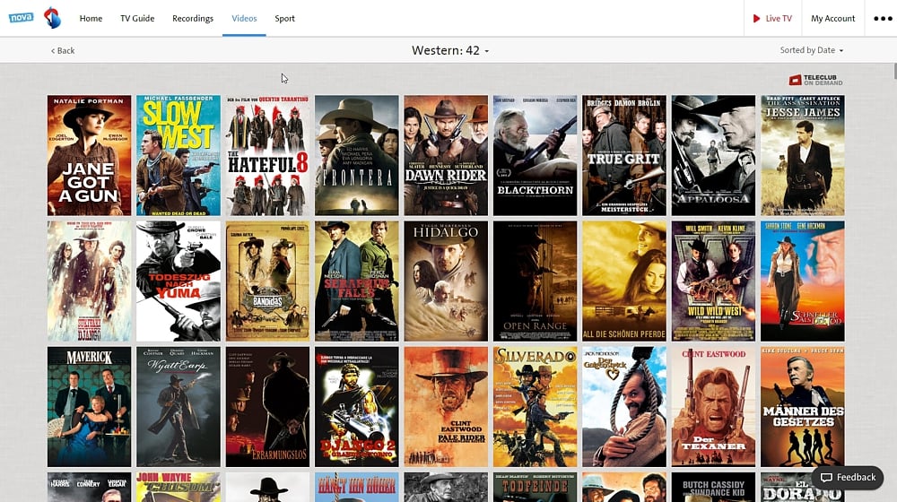Open the Pale Rider movie
Image resolution: width=897 pixels, height=502 pixels.
pos(446,407)
